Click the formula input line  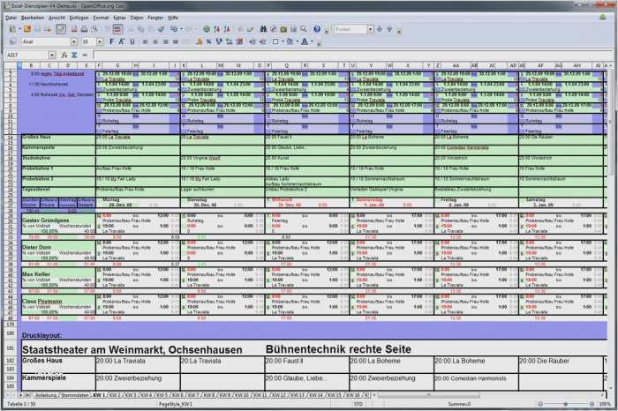click(353, 55)
